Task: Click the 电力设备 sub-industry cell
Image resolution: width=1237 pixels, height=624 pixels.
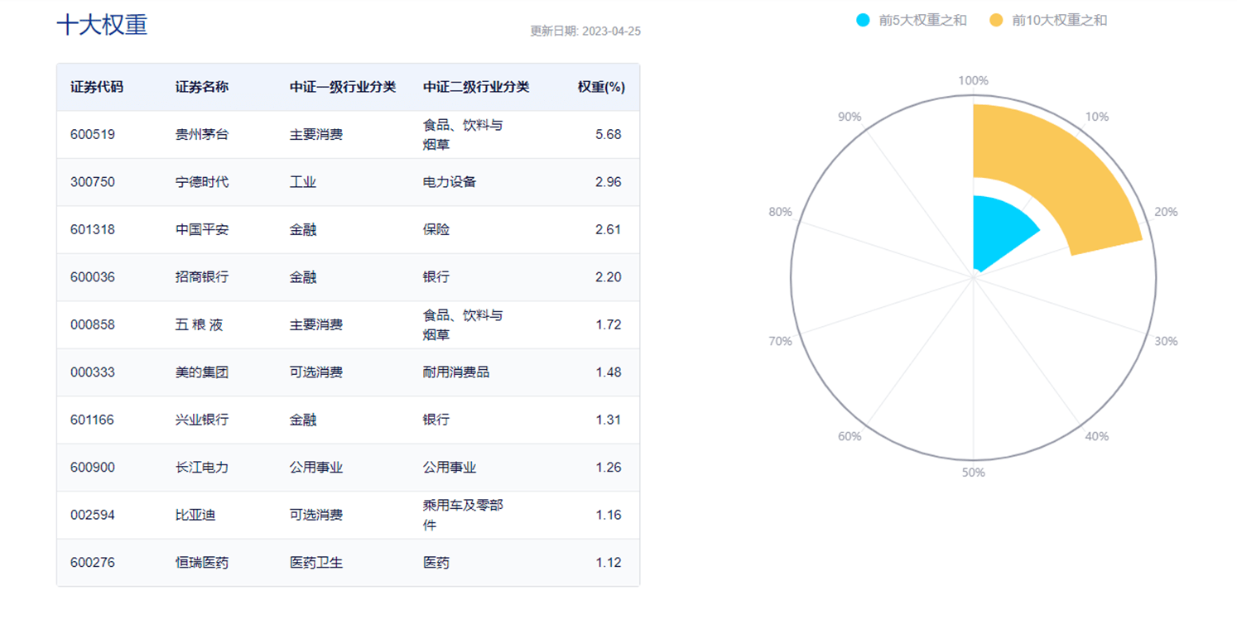Action: [450, 182]
